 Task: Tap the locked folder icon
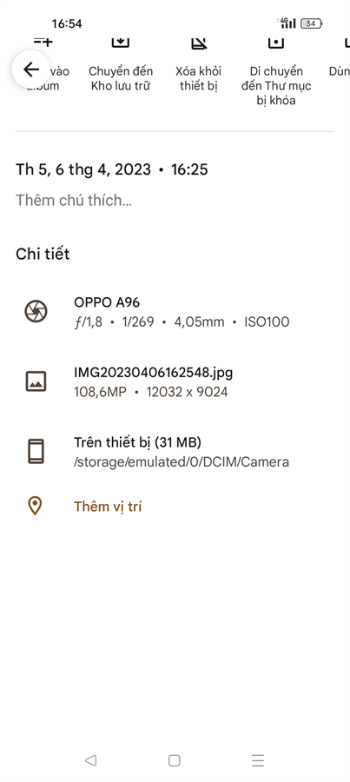(x=276, y=43)
